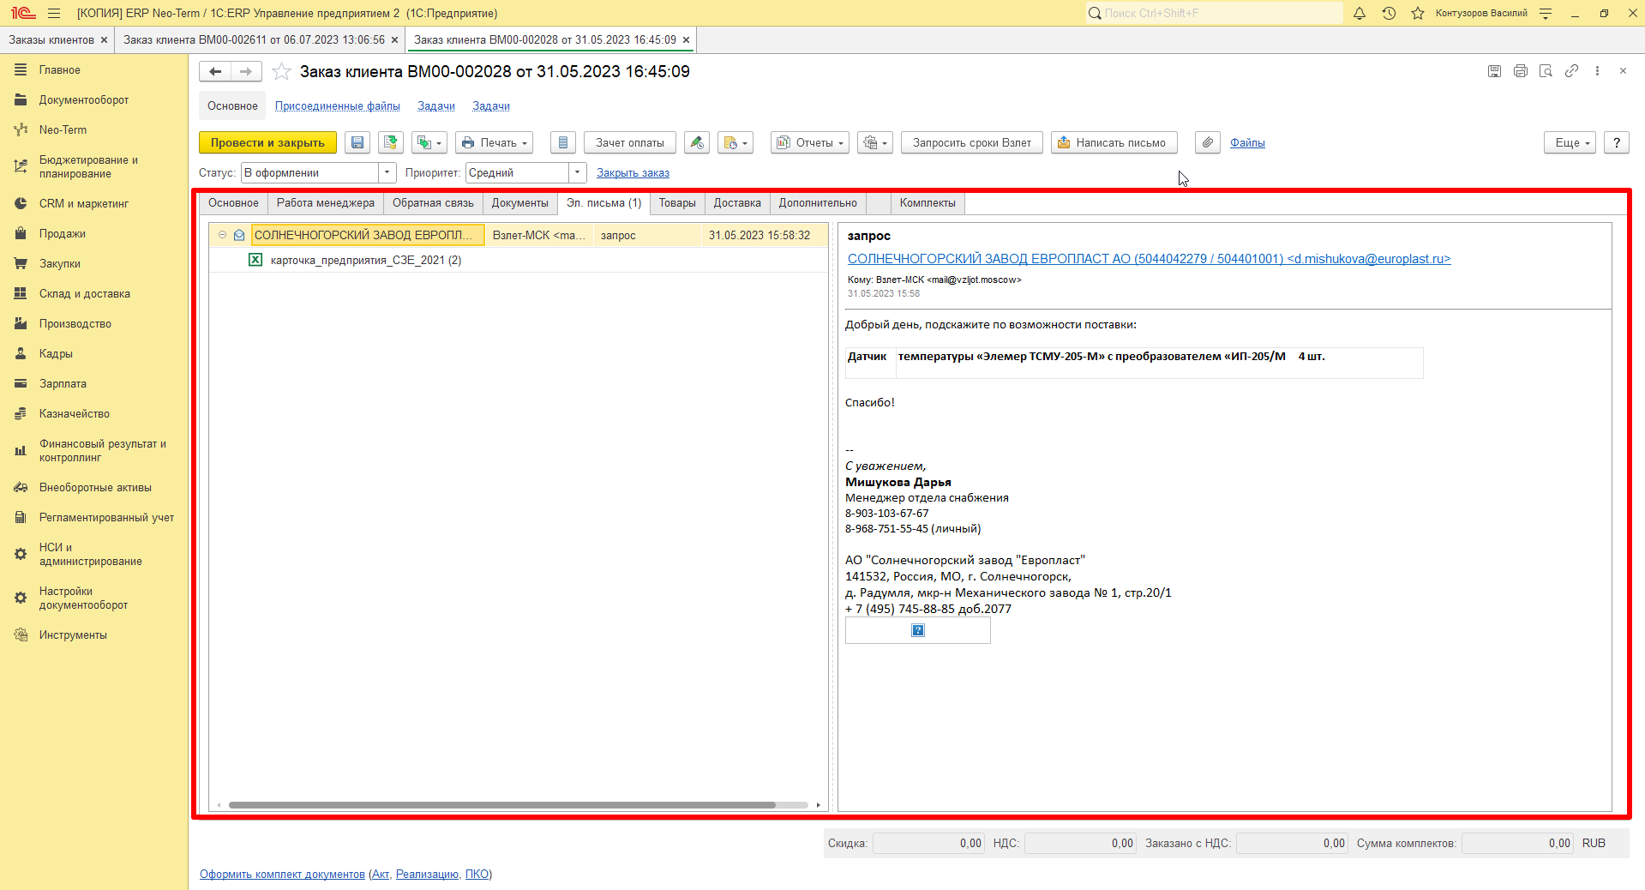Open the history clock icon
1645x890 pixels.
pyautogui.click(x=1389, y=13)
